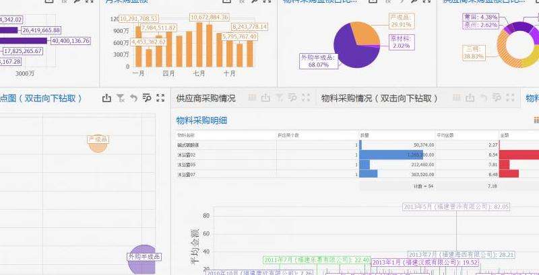Click the 物料采购明细 section title
Image resolution: width=539 pixels, height=275 pixels.
pyautogui.click(x=201, y=120)
